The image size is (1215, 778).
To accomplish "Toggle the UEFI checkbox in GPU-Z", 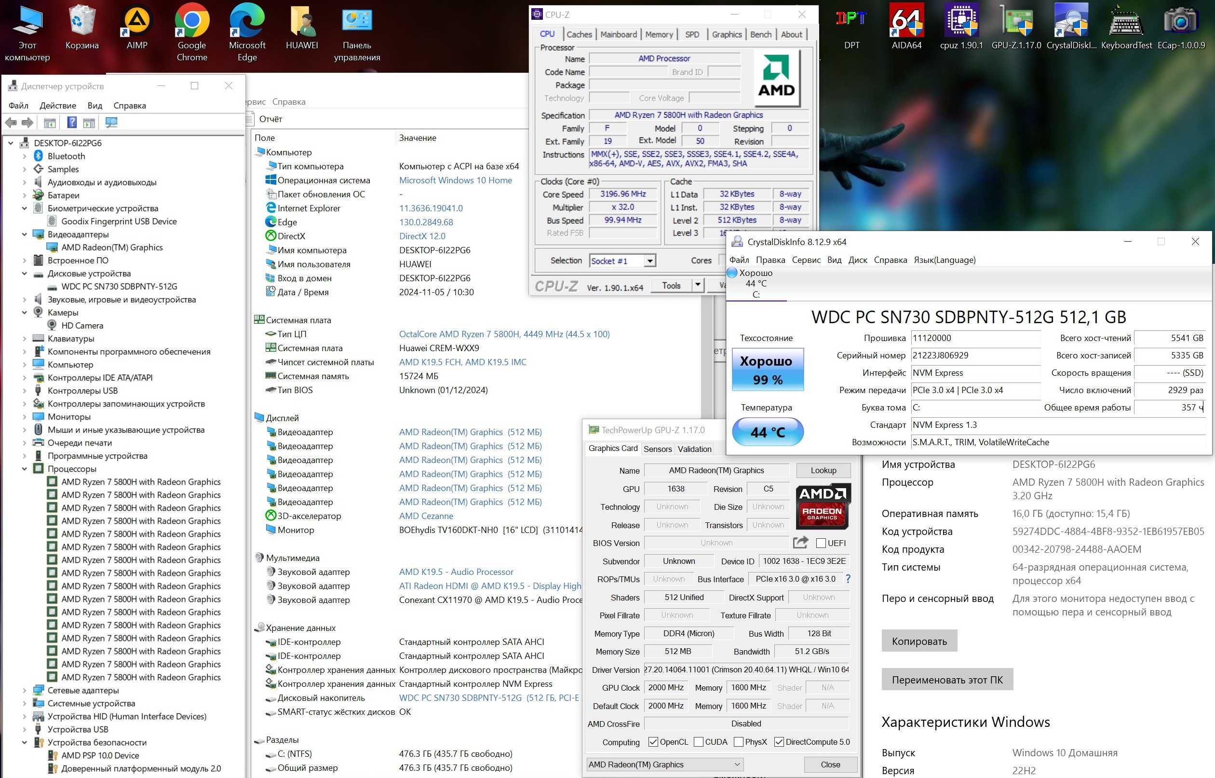I will 821,543.
